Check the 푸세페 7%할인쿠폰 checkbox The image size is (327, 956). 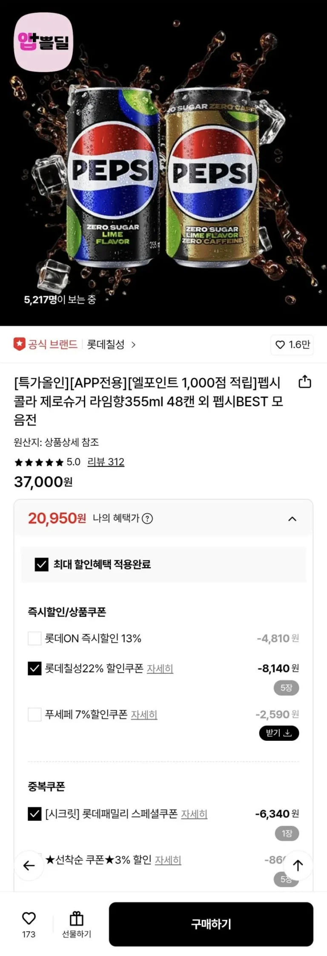34,714
